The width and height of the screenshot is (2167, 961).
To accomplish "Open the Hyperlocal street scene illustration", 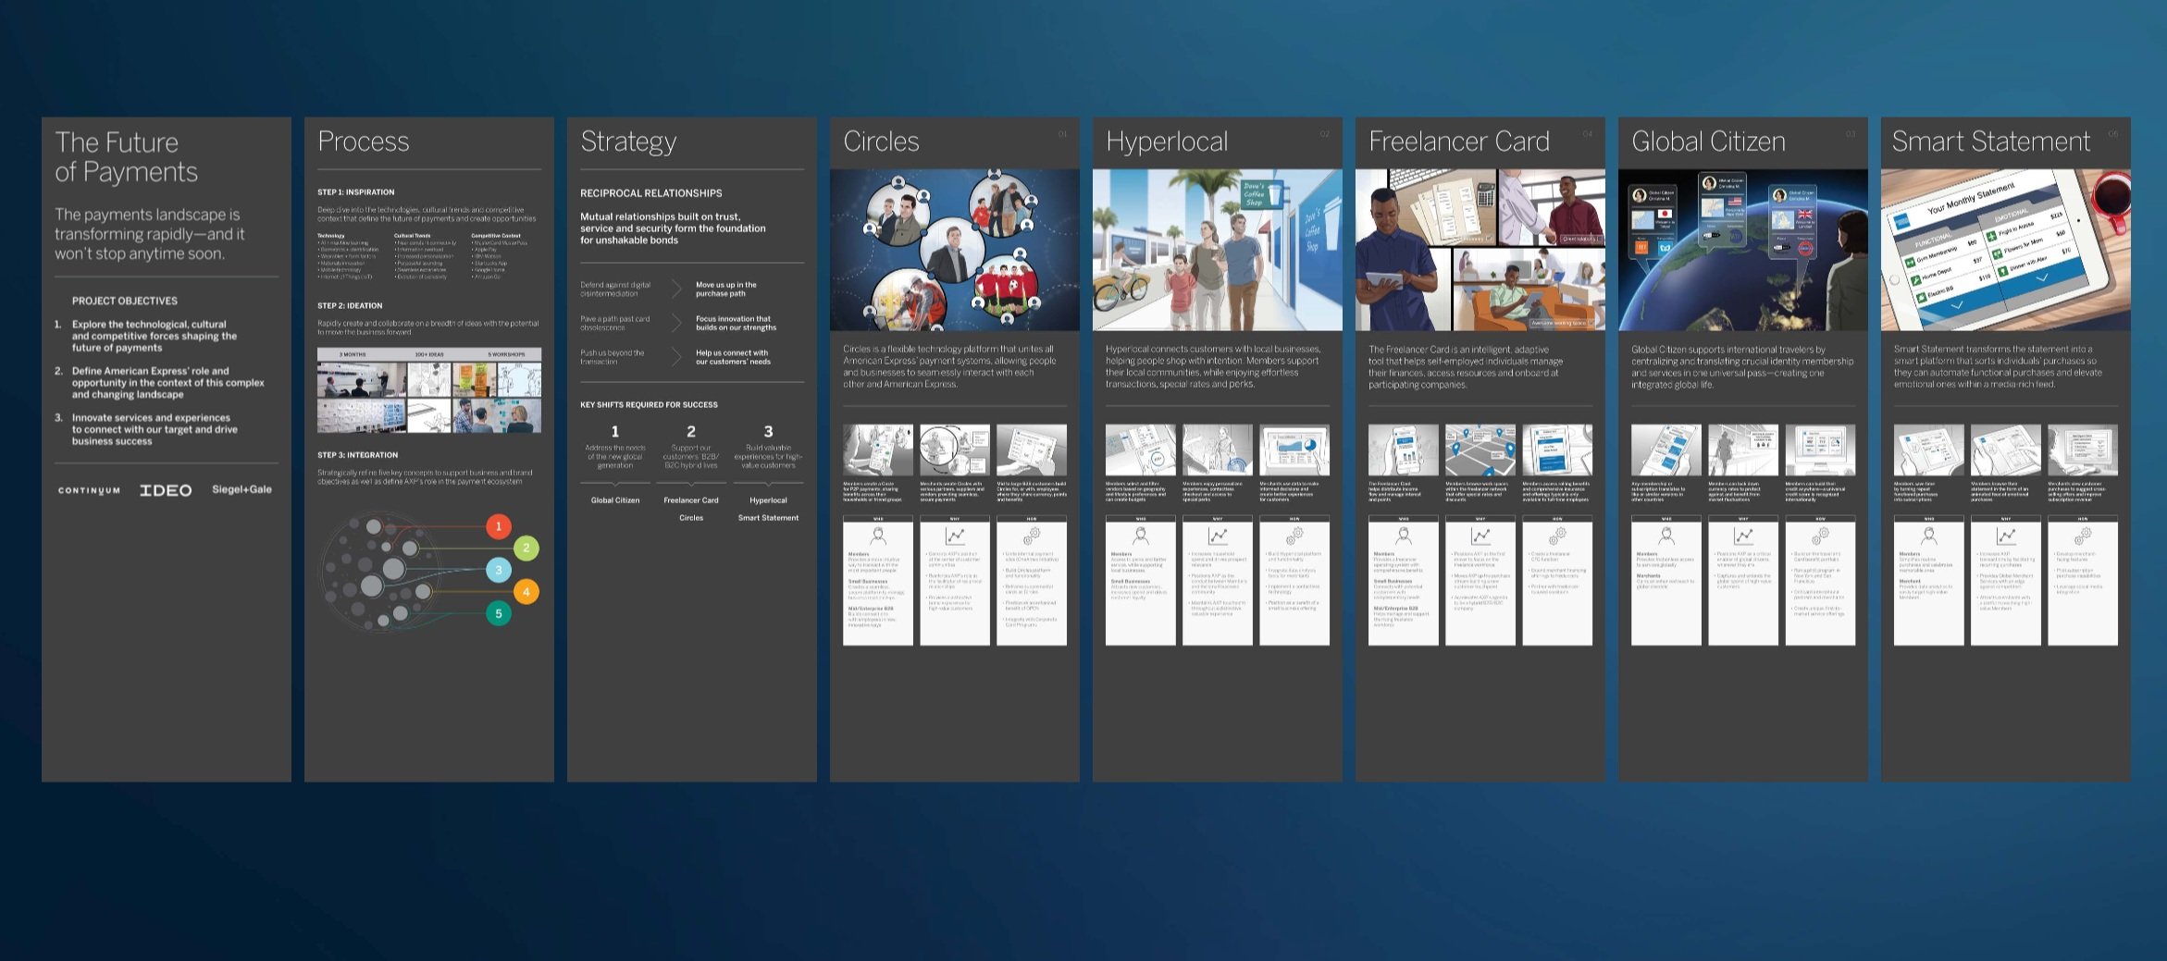I will pos(1218,250).
